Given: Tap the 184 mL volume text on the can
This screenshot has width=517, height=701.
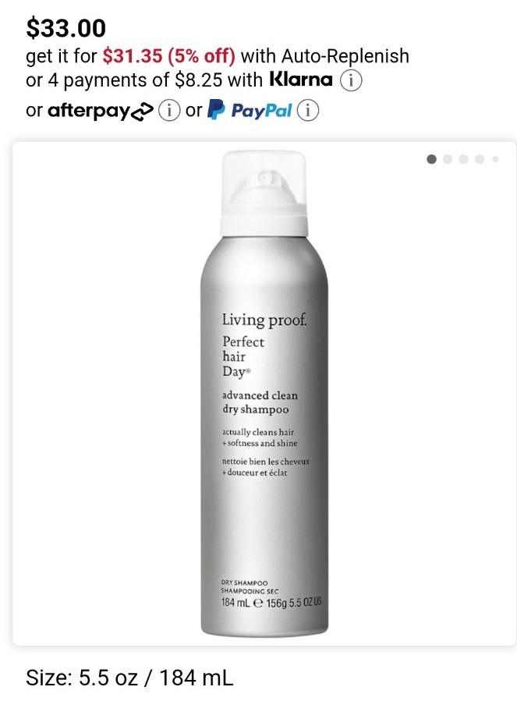Looking at the screenshot, I should [235, 603].
